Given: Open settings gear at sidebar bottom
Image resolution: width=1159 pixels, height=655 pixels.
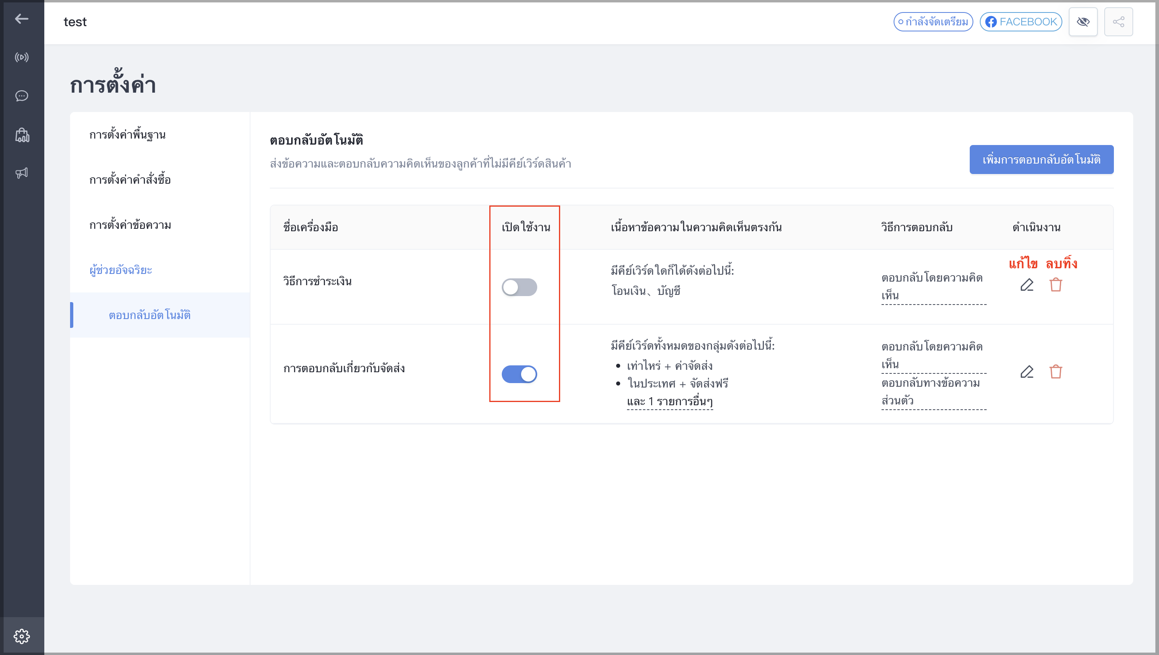Looking at the screenshot, I should 22,636.
